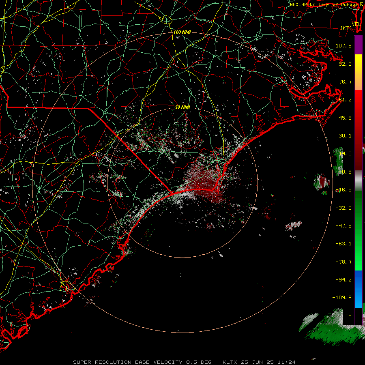Click the -32.0 velocity scale value
Screen dimensions: 365x365
click(344, 208)
